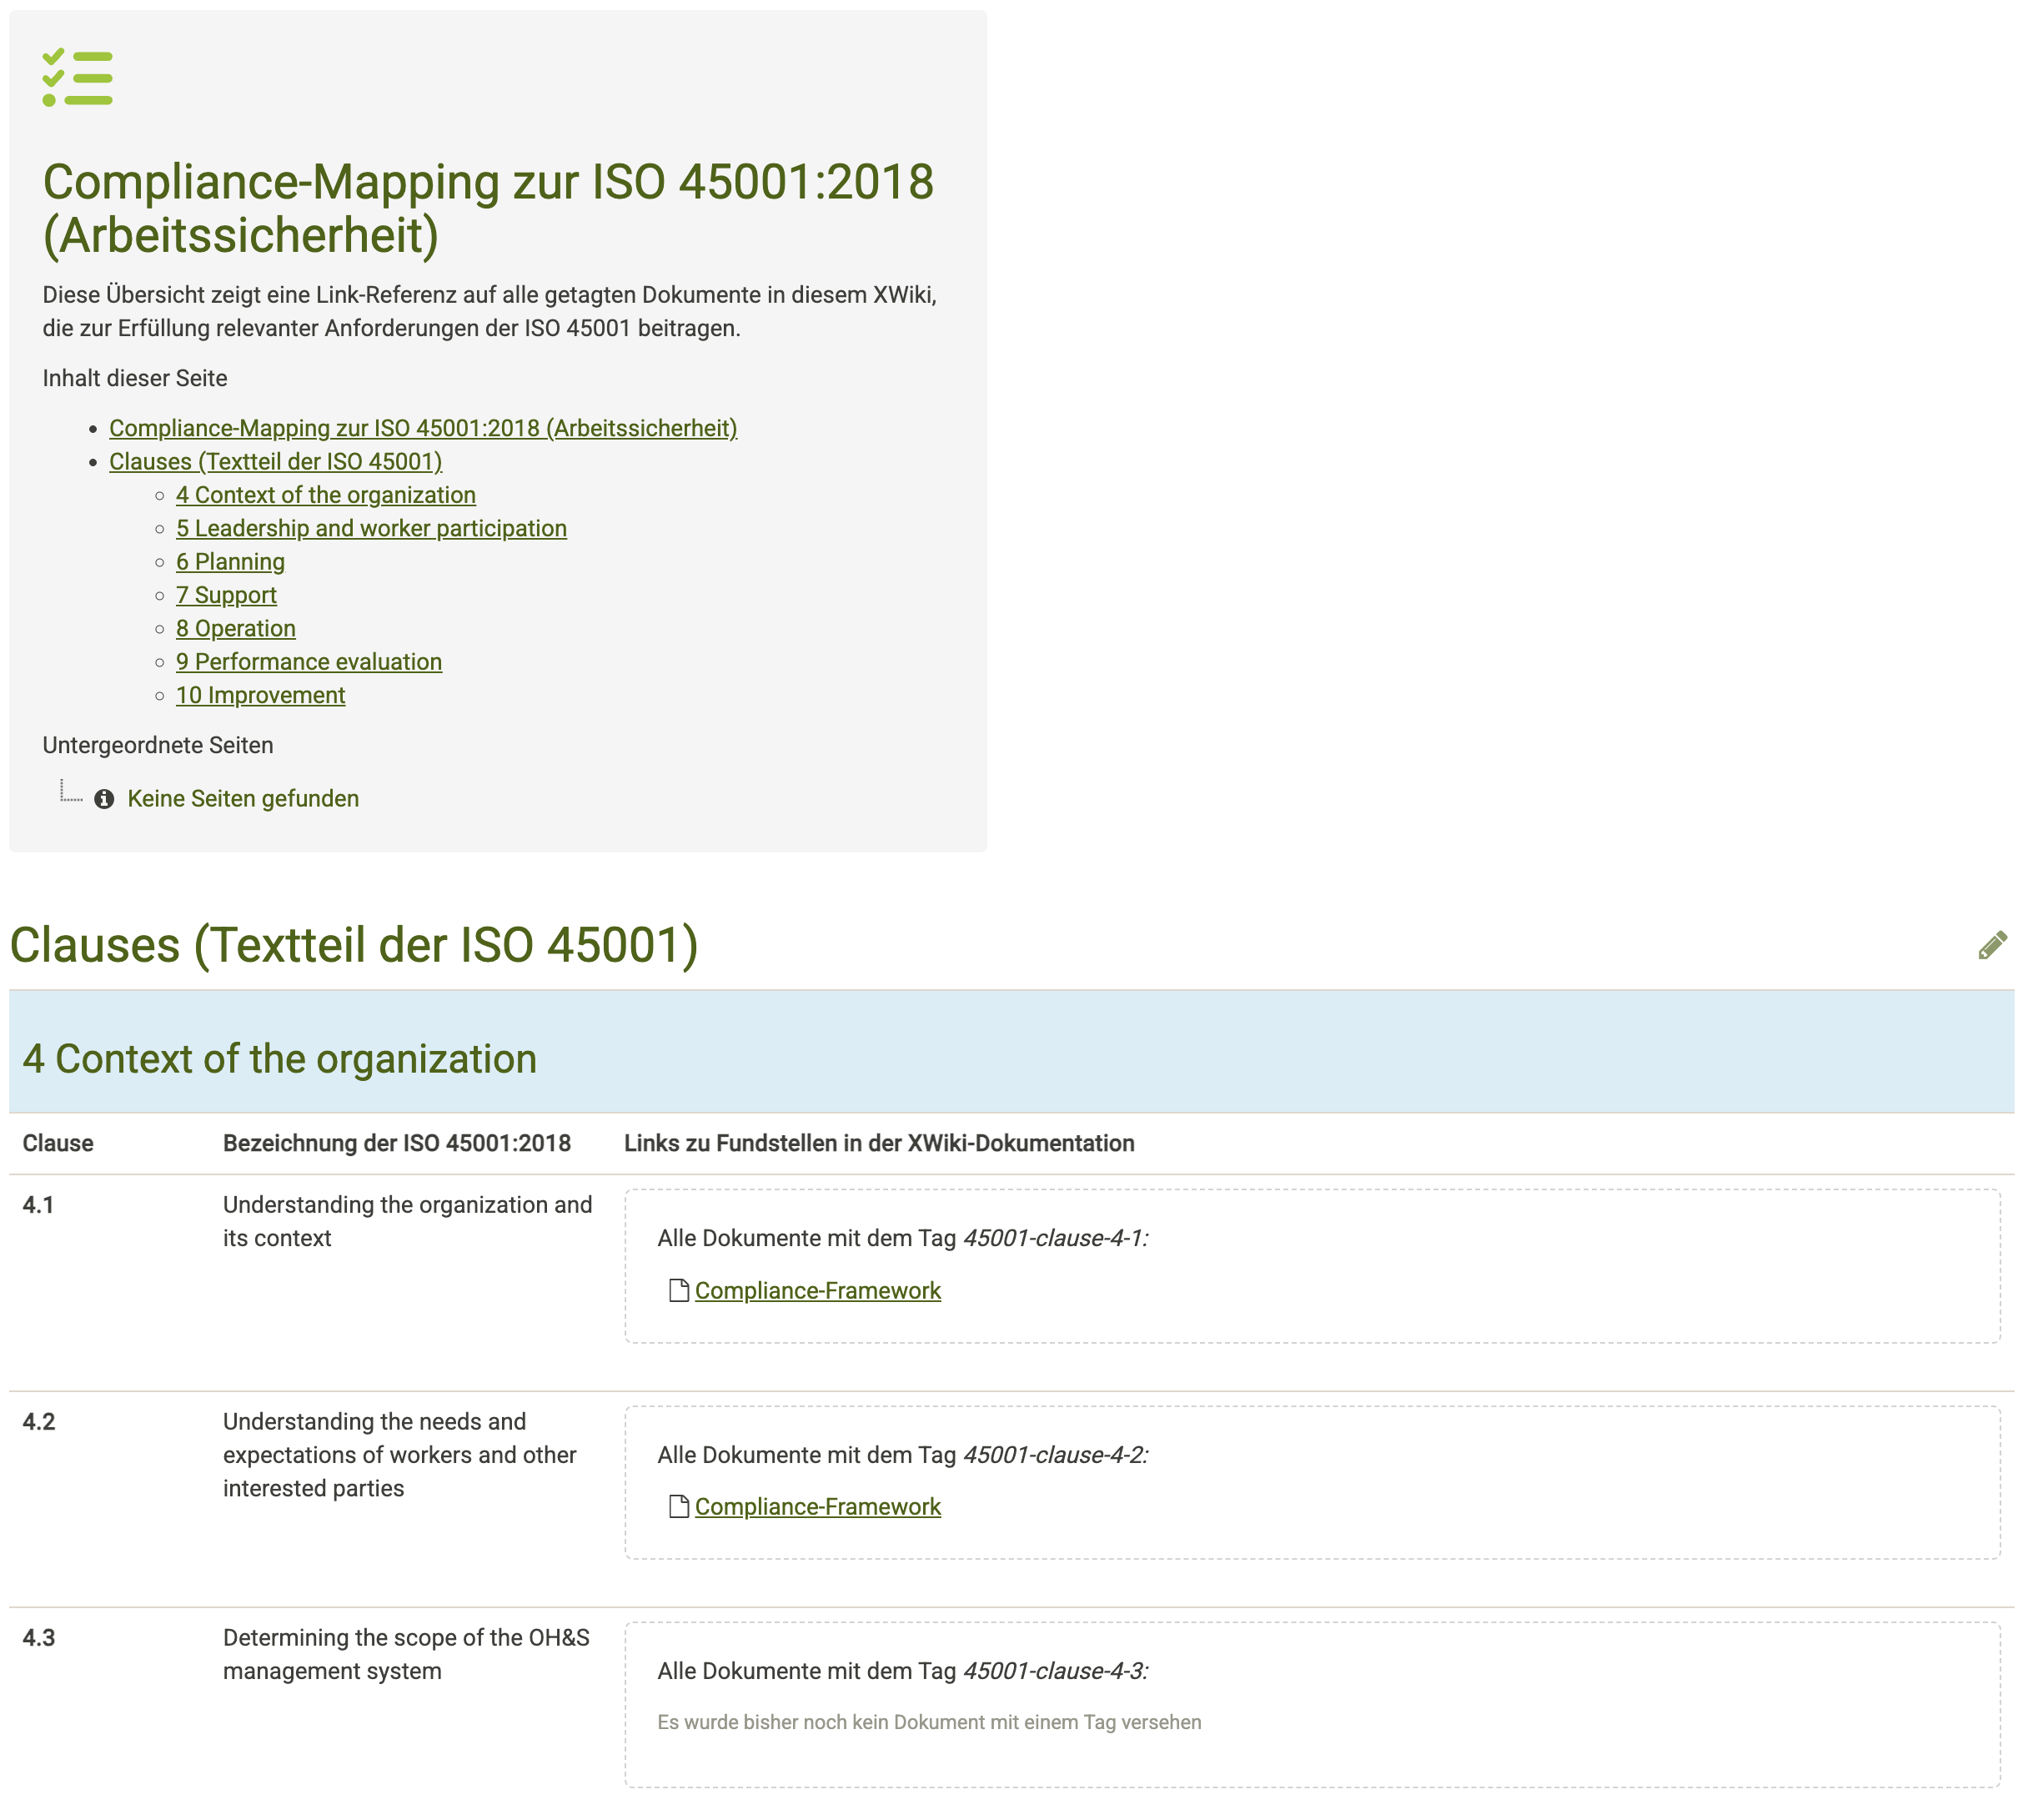Image resolution: width=2028 pixels, height=1820 pixels.
Task: Click 'Links zu Fundstellen in der XWiki-Dokumentation' header
Action: 879,1143
